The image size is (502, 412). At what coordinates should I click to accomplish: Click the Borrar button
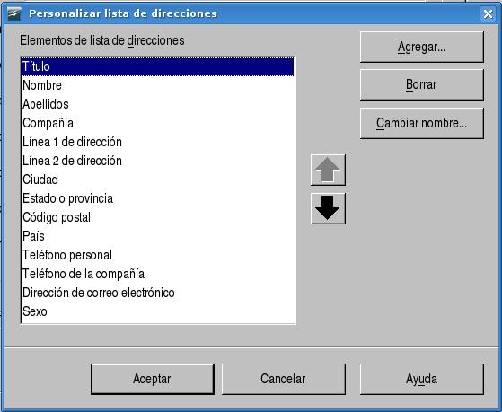pyautogui.click(x=422, y=85)
